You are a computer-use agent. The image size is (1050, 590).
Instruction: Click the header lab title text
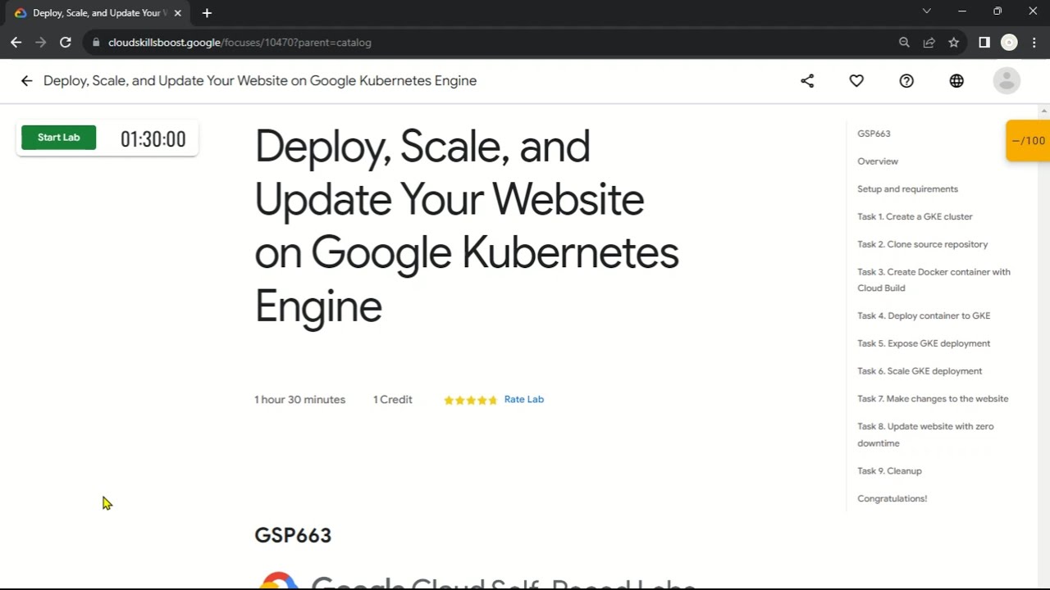coord(260,80)
